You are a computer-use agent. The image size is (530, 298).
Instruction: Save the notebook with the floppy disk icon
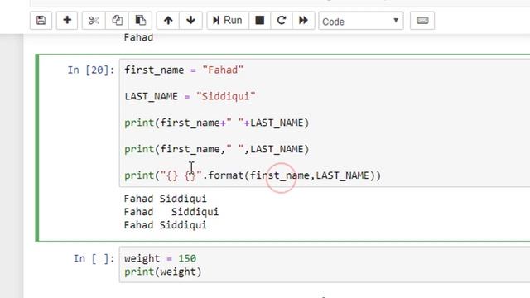click(41, 21)
